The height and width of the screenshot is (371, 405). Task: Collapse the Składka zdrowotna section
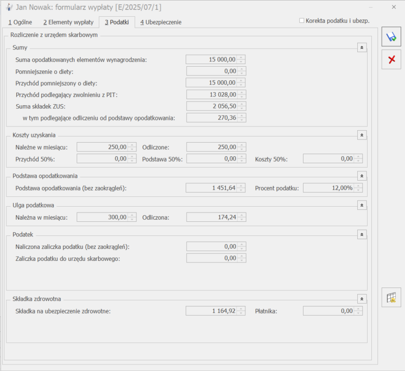(362, 299)
